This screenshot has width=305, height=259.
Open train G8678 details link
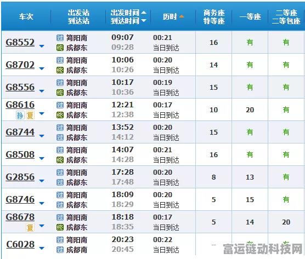click(20, 217)
